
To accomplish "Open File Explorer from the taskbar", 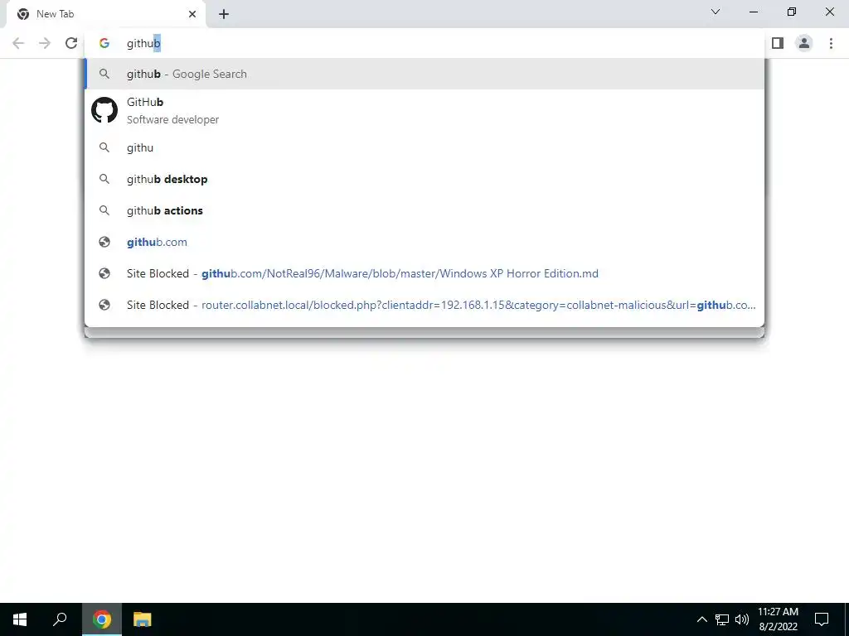I will click(x=143, y=619).
